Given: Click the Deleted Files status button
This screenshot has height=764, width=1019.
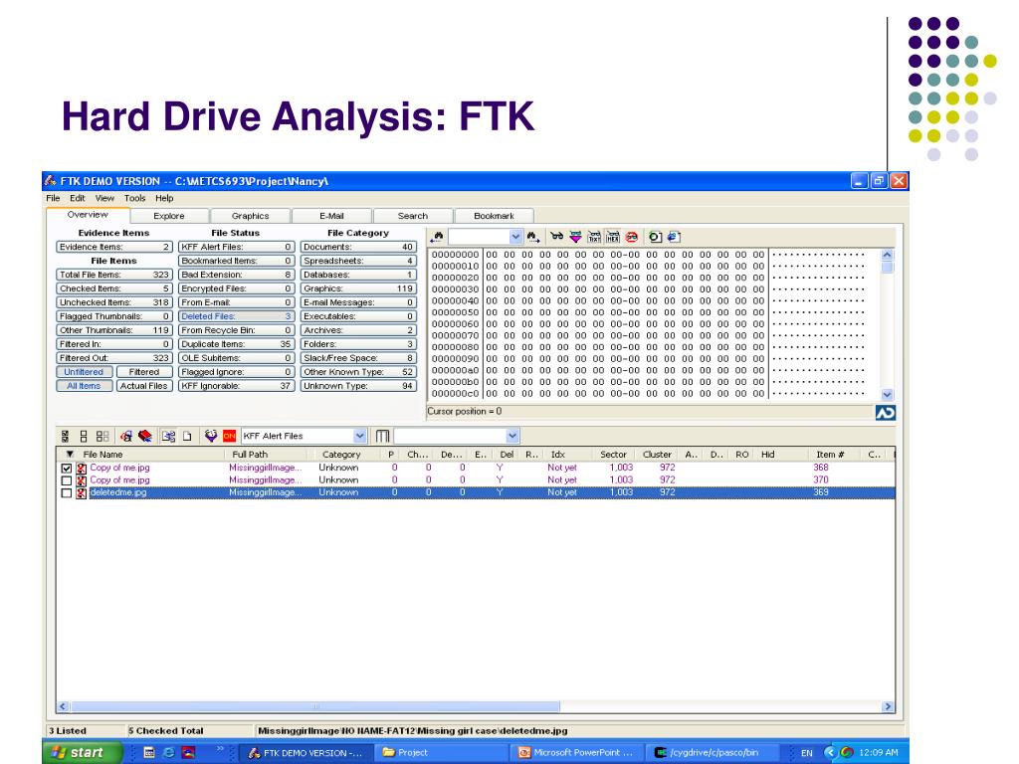Looking at the screenshot, I should coord(237,316).
